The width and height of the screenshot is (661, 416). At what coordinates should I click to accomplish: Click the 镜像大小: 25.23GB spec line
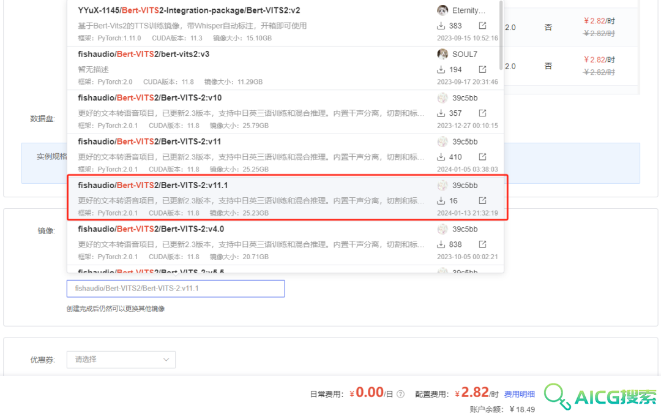(x=239, y=213)
